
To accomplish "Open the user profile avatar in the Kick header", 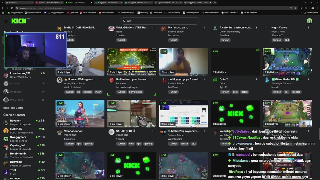I will pos(309,21).
